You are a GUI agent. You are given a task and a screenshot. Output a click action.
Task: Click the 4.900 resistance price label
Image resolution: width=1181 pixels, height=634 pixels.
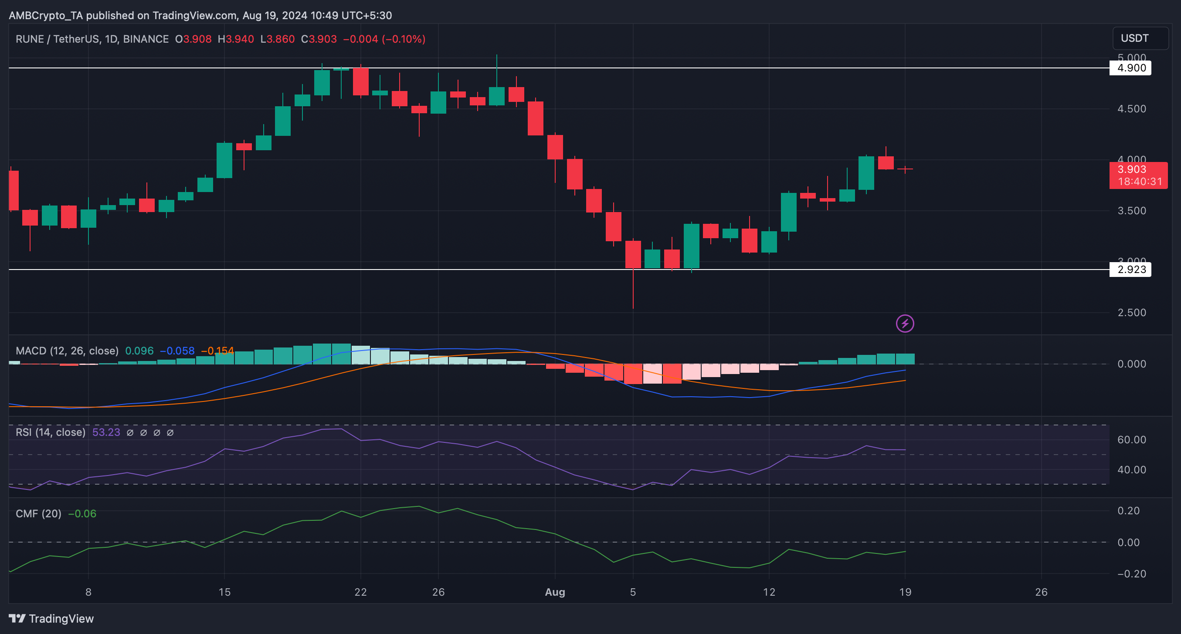point(1130,68)
